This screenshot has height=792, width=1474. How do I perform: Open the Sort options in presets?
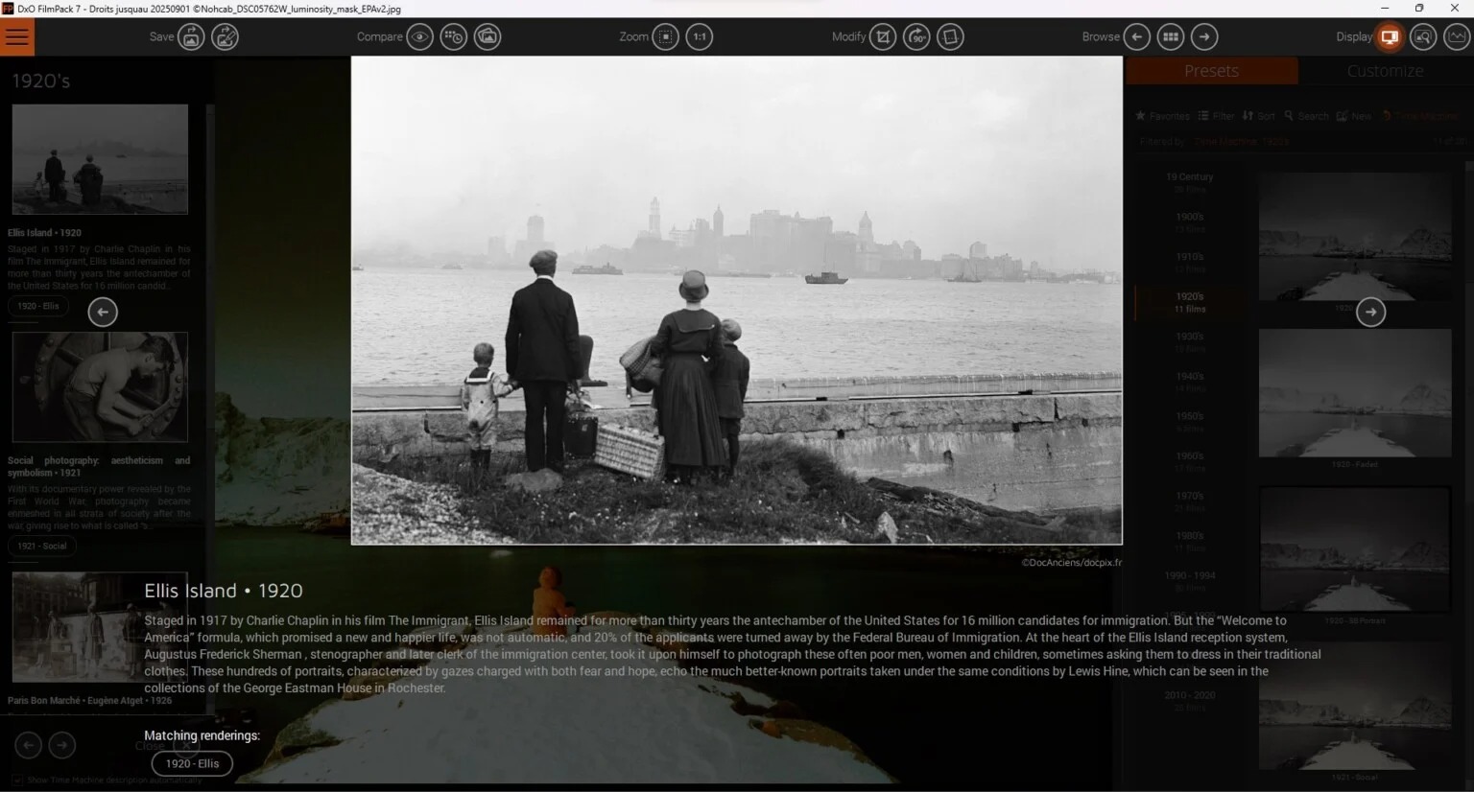pyautogui.click(x=1258, y=116)
